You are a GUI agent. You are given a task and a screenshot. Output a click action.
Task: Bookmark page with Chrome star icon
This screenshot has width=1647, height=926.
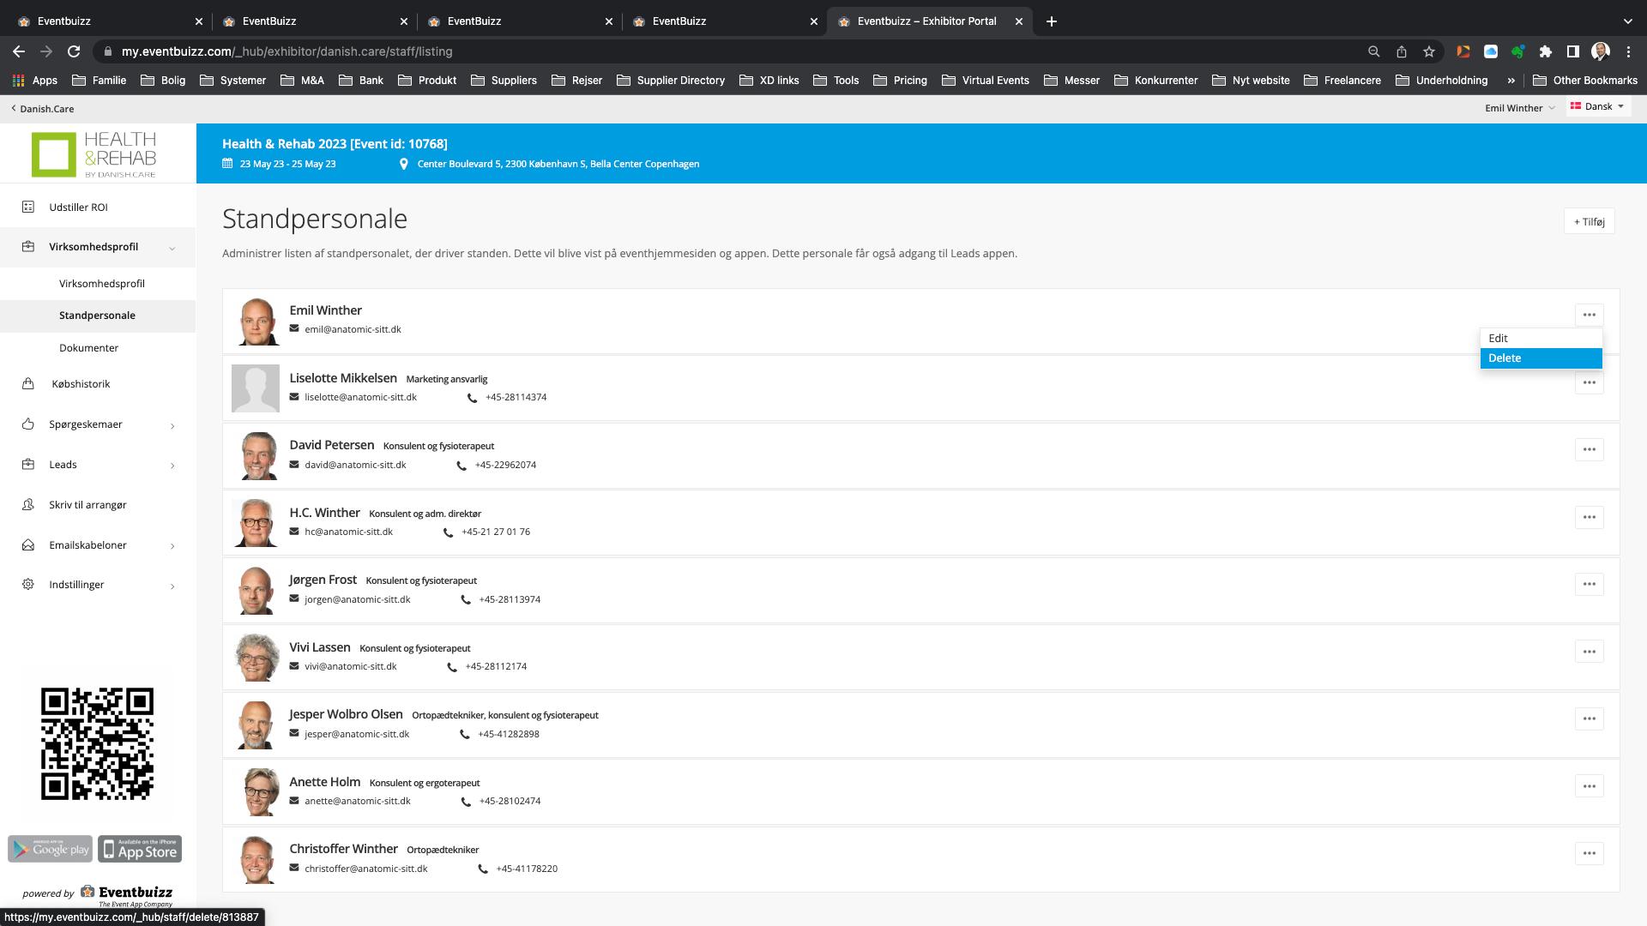click(1429, 51)
